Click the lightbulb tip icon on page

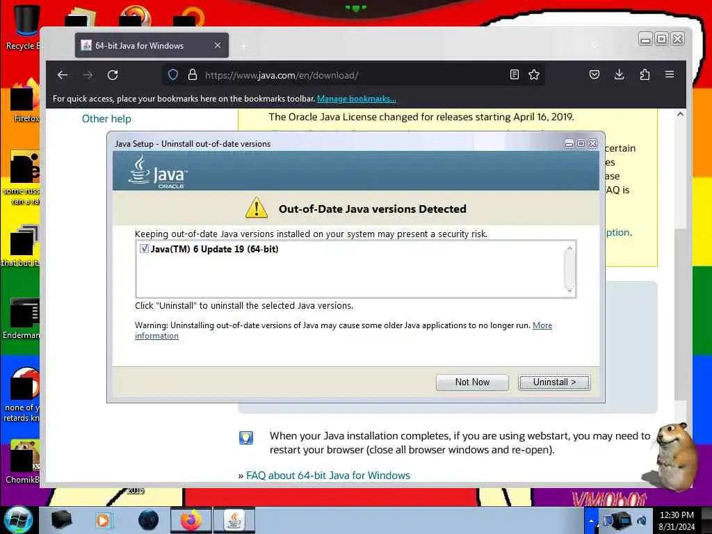click(246, 438)
